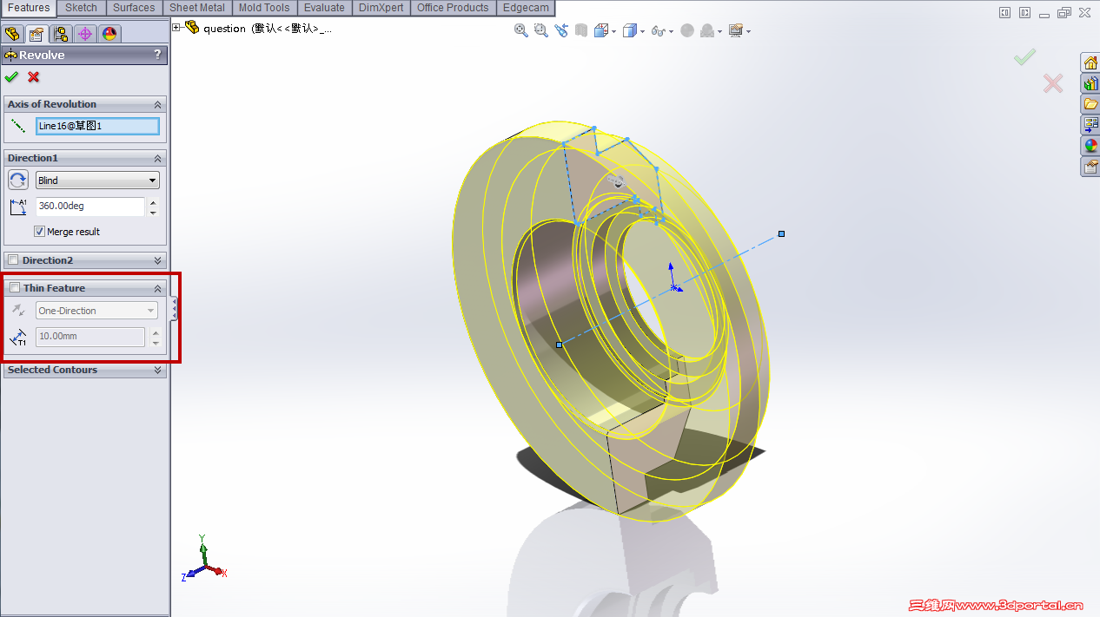Enable the Direction2 checkbox
This screenshot has height=617, width=1100.
[x=13, y=259]
